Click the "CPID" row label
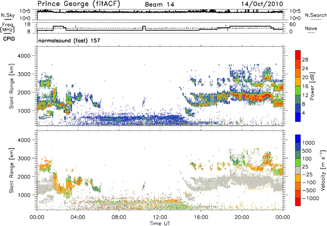 [x=9, y=39]
